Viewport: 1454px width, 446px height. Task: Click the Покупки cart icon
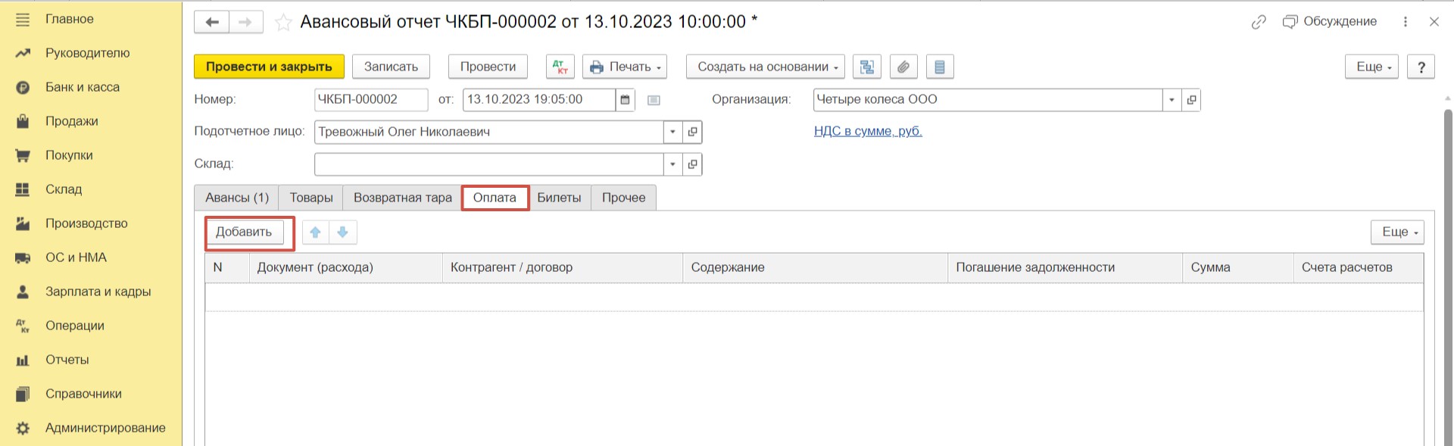click(23, 155)
